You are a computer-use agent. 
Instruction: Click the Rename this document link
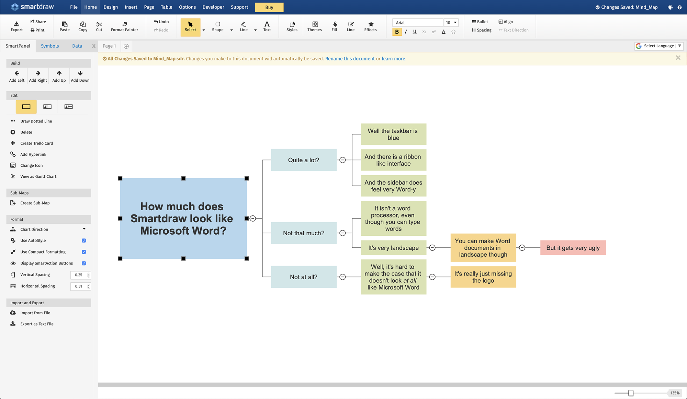coord(350,58)
